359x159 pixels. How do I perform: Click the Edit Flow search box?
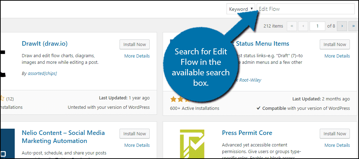click(x=306, y=9)
